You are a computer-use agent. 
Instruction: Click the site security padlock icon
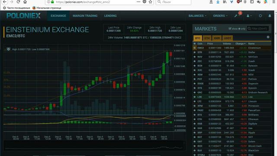[x=52, y=2]
